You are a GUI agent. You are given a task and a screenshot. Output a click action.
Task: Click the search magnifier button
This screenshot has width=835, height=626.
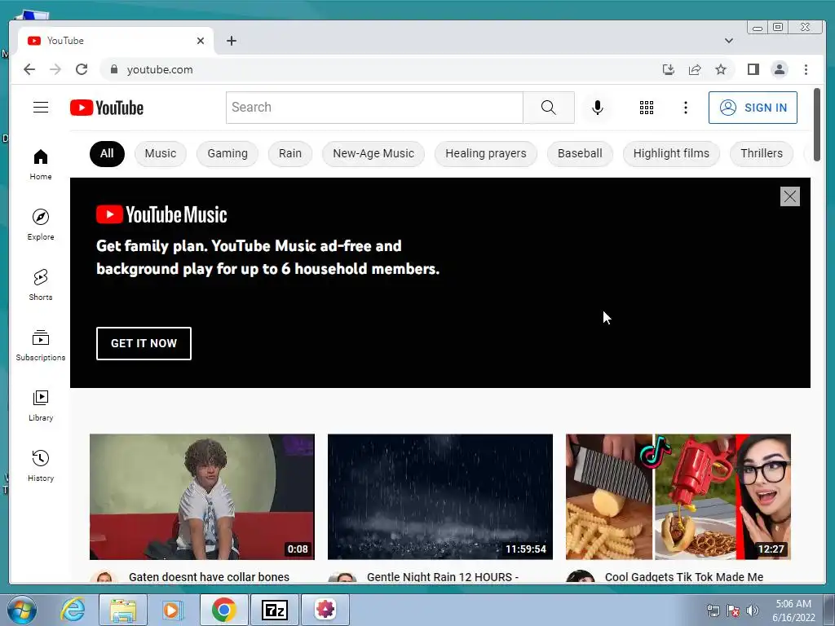pyautogui.click(x=549, y=108)
